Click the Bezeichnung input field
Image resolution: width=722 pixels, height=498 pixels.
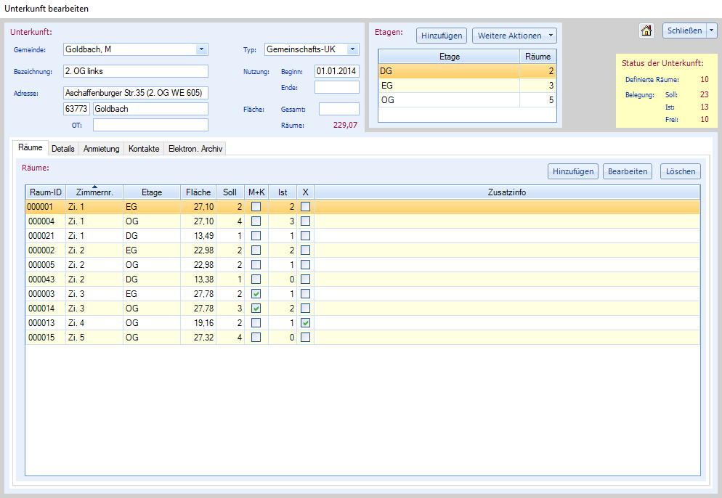135,71
